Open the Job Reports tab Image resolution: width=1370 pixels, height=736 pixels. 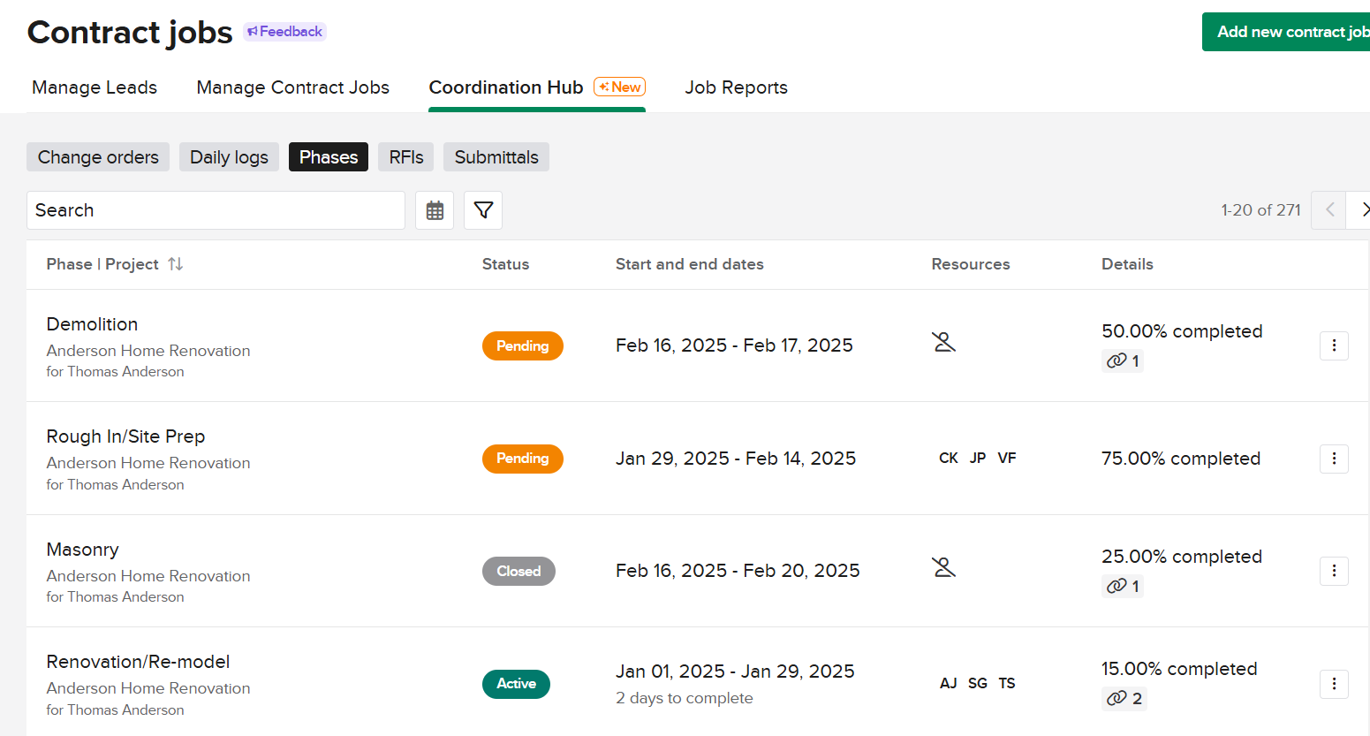(x=737, y=87)
